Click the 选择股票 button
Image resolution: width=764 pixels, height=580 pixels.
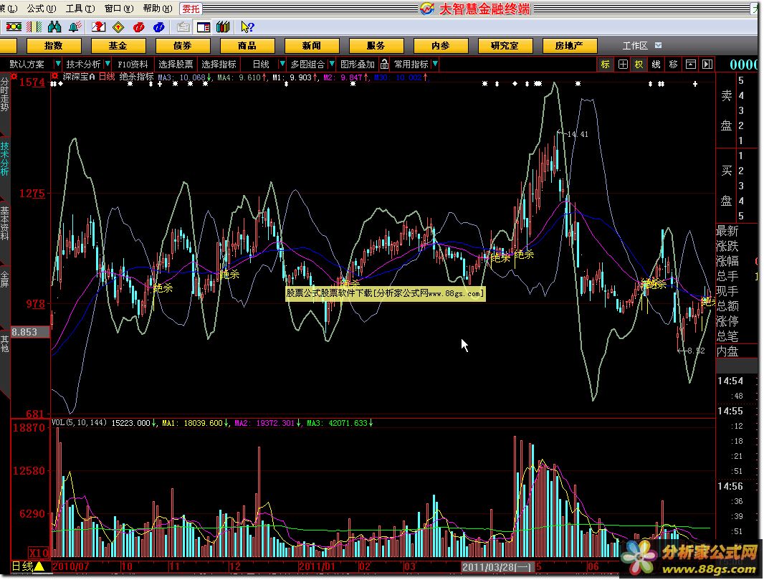(x=176, y=64)
